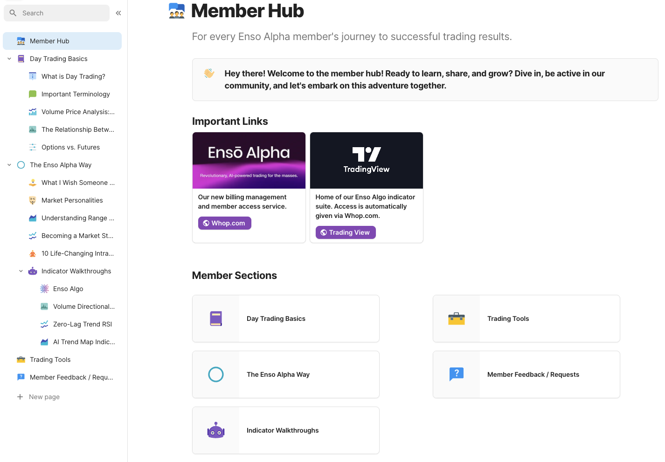The image size is (665, 462).
Task: Click the question mark icon in Feedback card
Action: tap(456, 374)
